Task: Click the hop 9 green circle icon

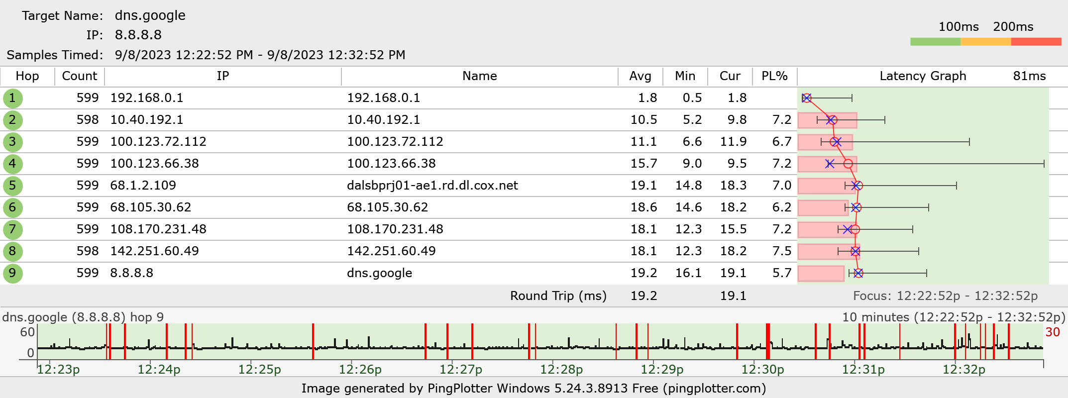Action: click(12, 273)
